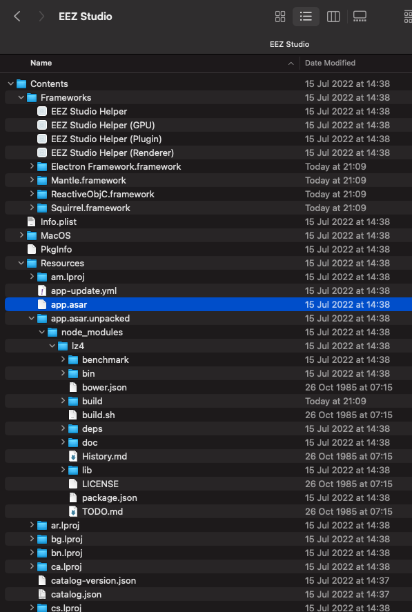Image resolution: width=412 pixels, height=612 pixels.
Task: Go back with the back arrow
Action: (17, 17)
